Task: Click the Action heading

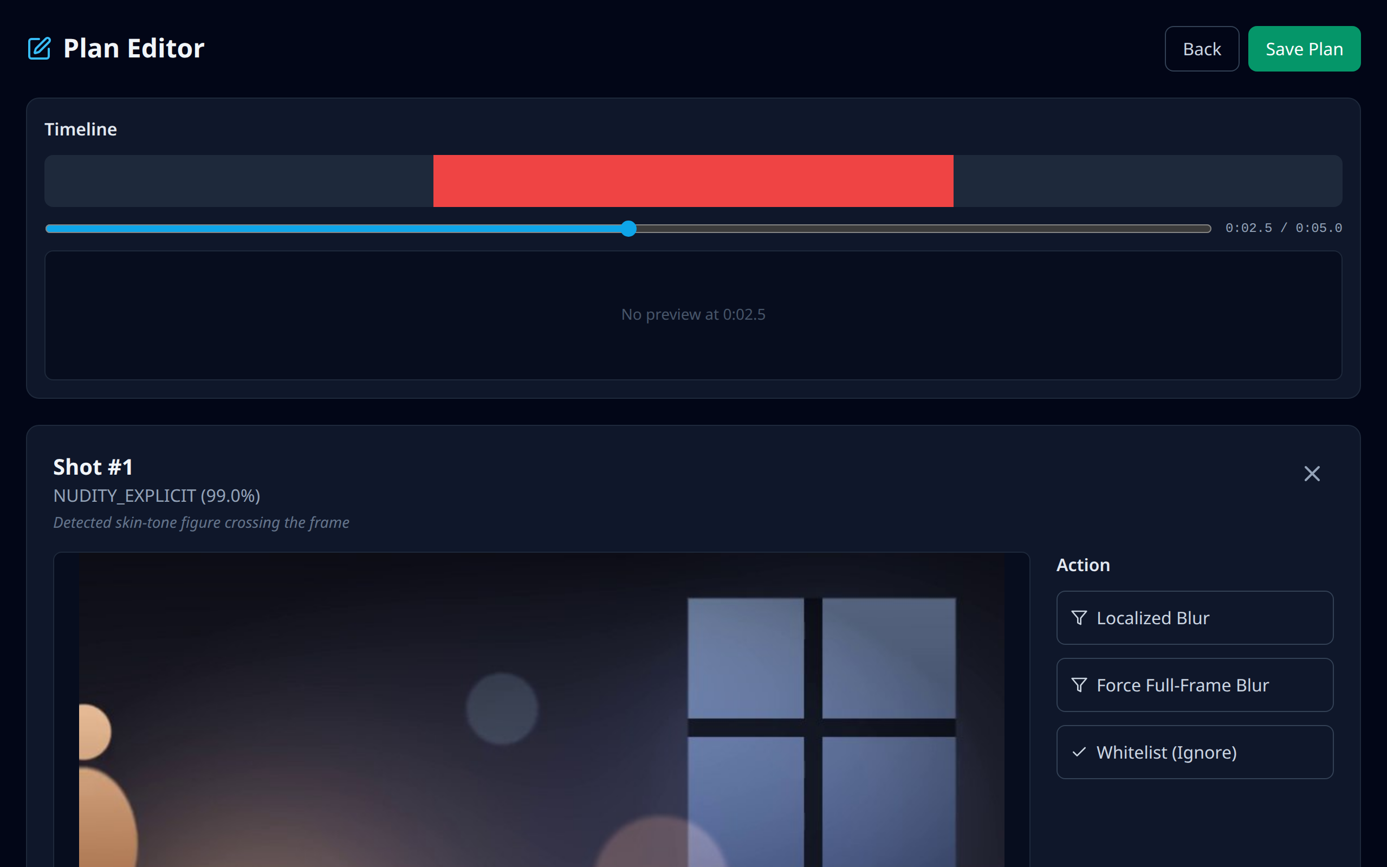Action: coord(1083,565)
